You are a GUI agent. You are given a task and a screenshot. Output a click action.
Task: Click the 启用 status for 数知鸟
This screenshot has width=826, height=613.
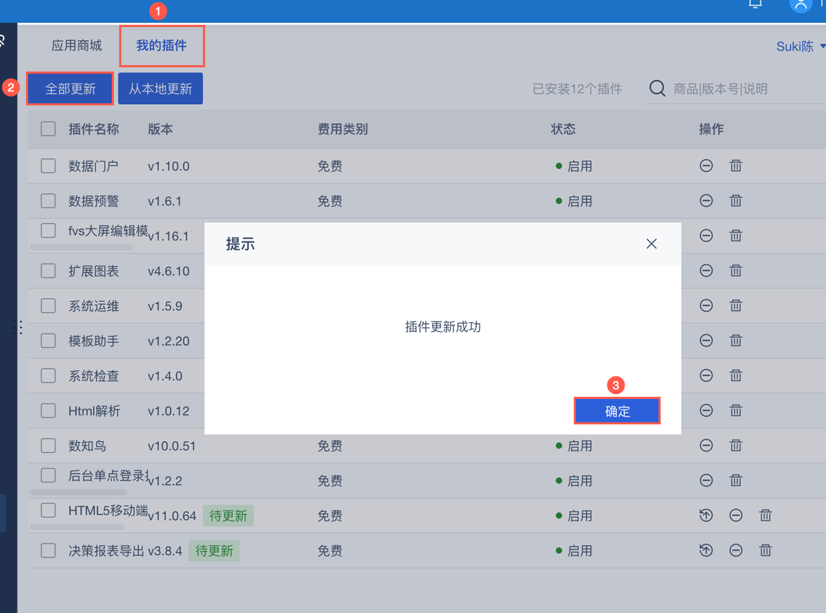pos(573,446)
